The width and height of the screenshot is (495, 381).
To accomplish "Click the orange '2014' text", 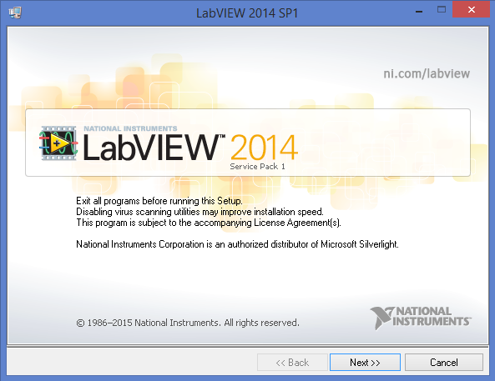I will pos(265,147).
